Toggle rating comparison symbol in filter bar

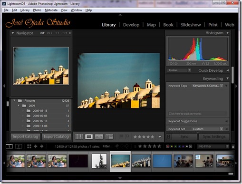pyautogui.click(x=135, y=146)
